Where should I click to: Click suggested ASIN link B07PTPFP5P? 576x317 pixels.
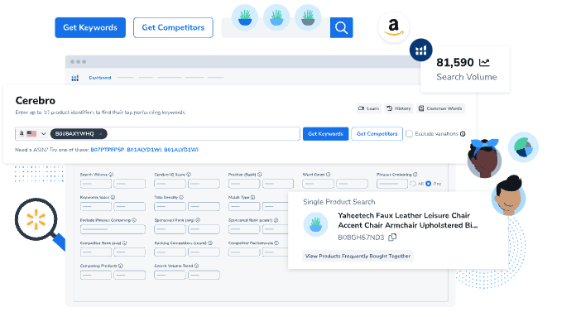coord(108,150)
